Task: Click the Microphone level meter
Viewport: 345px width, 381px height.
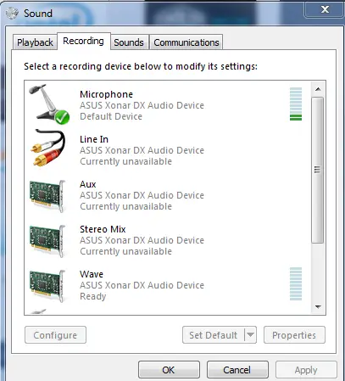Action: pyautogui.click(x=296, y=104)
